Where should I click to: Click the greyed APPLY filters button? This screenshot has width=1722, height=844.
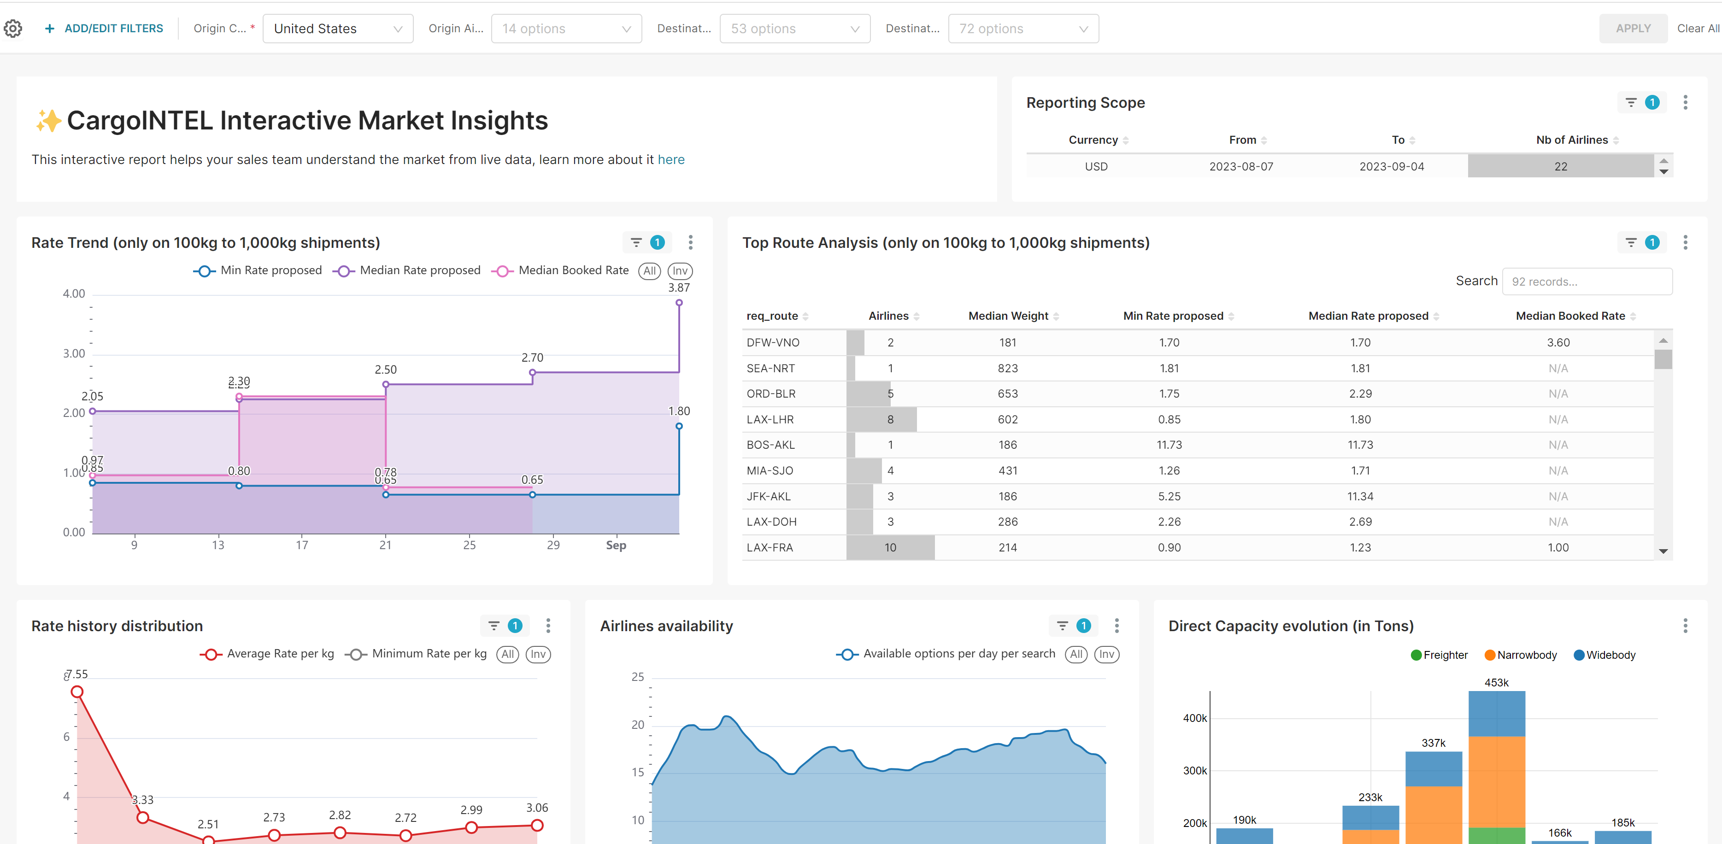click(1633, 28)
